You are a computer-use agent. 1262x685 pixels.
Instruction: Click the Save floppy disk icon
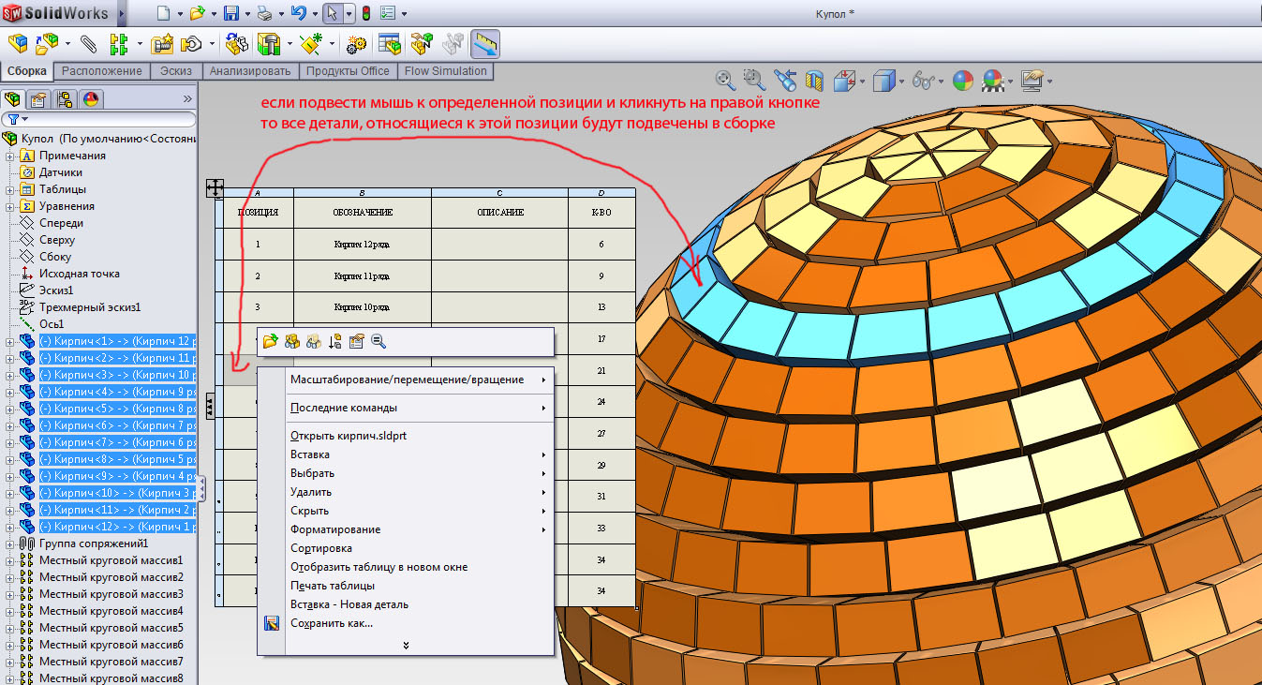tap(232, 13)
